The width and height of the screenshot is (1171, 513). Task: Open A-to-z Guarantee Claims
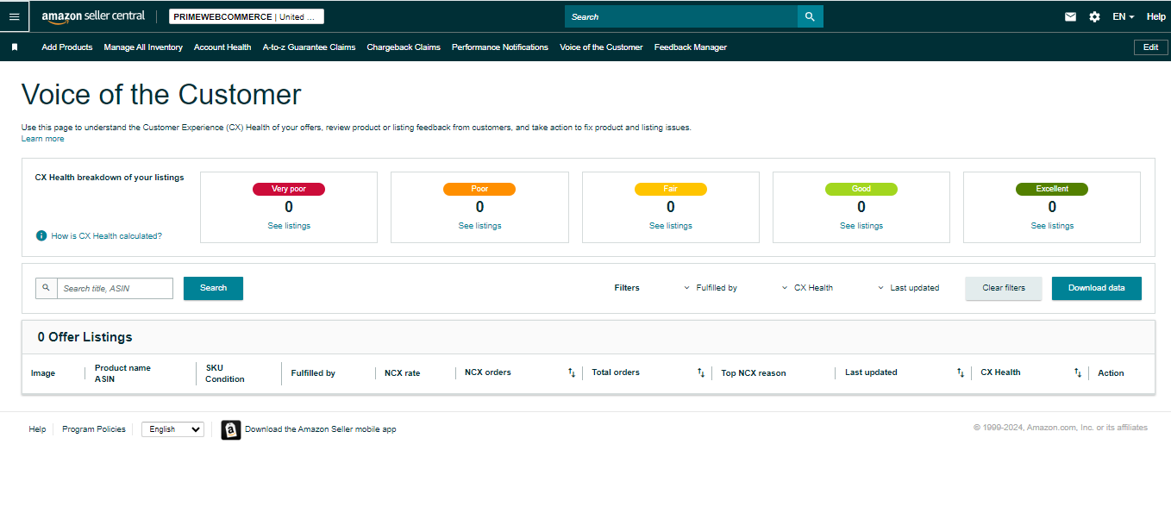pyautogui.click(x=309, y=47)
